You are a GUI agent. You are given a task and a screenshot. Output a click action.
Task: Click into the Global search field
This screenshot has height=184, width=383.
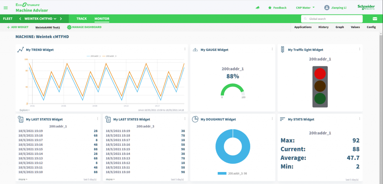pos(332,19)
